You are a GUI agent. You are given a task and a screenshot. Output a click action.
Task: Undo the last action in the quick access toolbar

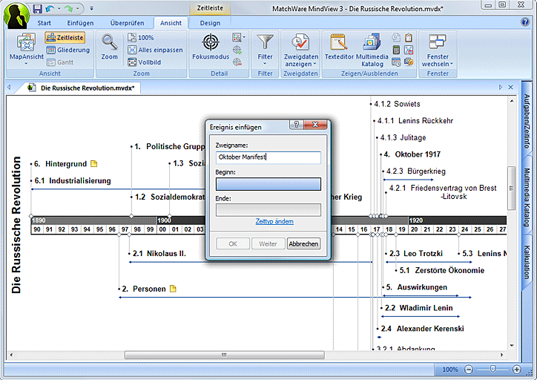(50, 8)
